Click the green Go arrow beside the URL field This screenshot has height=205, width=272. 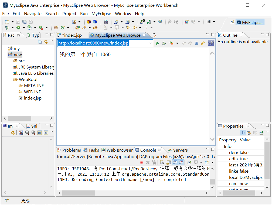coord(157,43)
